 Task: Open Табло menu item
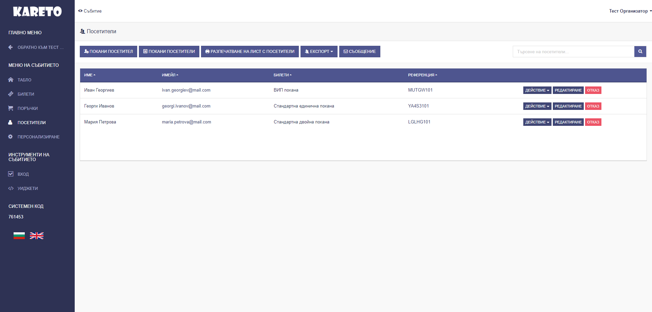click(x=24, y=80)
